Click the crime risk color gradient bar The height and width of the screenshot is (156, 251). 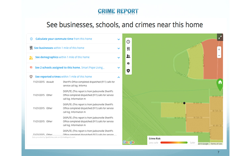click(x=174, y=142)
